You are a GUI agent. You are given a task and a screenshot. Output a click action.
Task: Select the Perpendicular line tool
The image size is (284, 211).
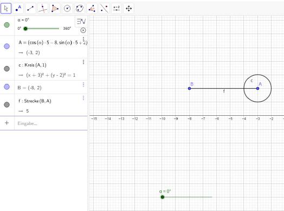[43, 8]
